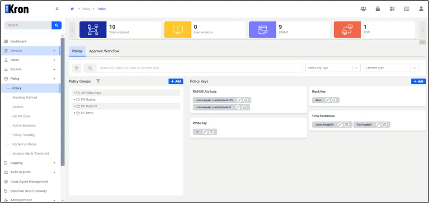Edit the date Black Key
The image size is (429, 203).
[x=327, y=100]
